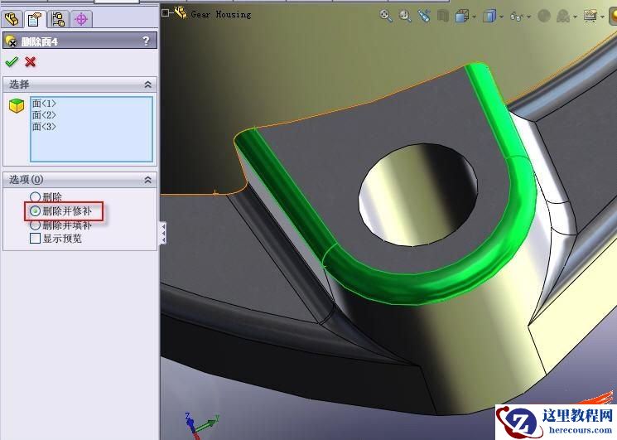The image size is (617, 440).
Task: Collapse the 选择 section
Action: coord(148,85)
